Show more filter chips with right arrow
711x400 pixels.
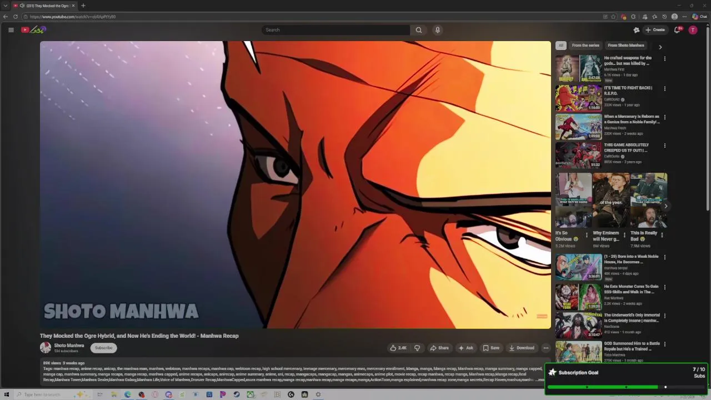tap(660, 47)
